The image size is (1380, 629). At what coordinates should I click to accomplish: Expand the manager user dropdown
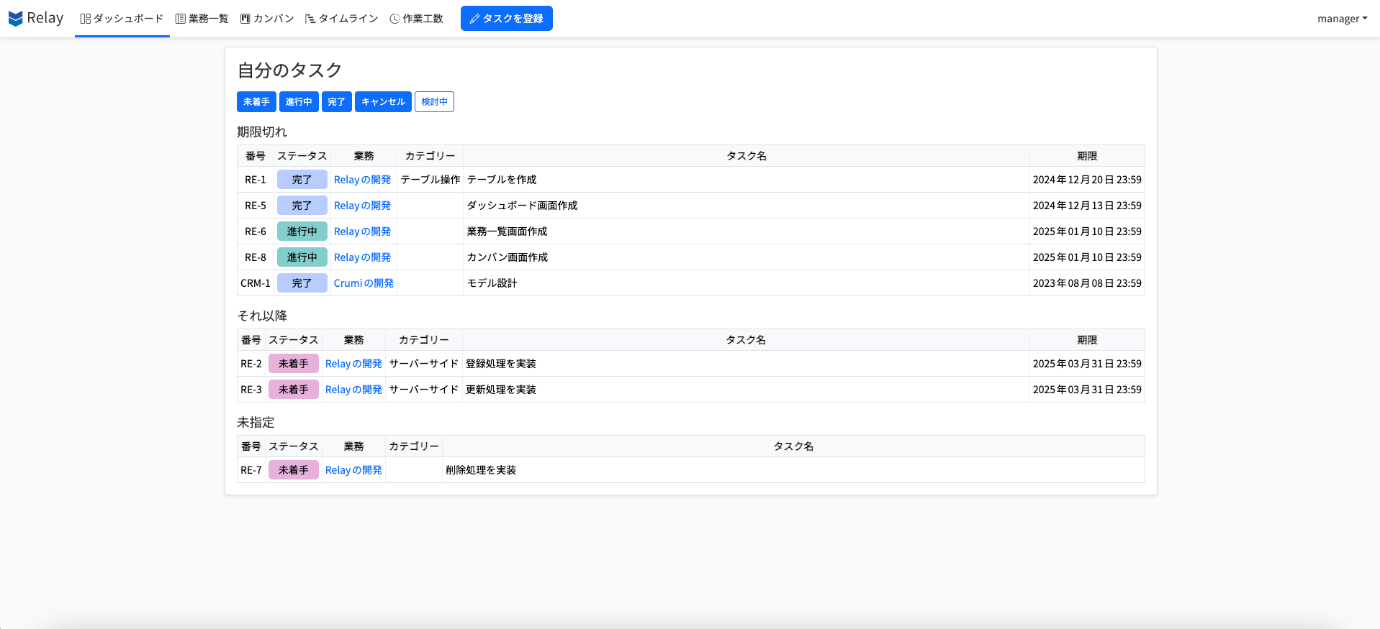point(1341,19)
